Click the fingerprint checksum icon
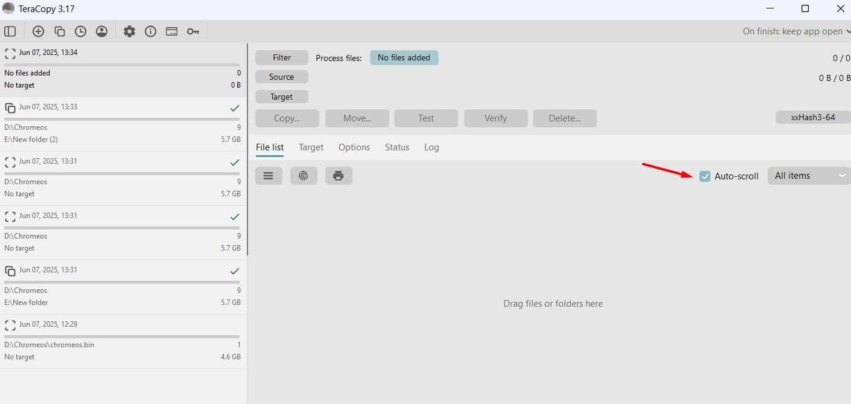Image resolution: width=851 pixels, height=404 pixels. coord(304,176)
